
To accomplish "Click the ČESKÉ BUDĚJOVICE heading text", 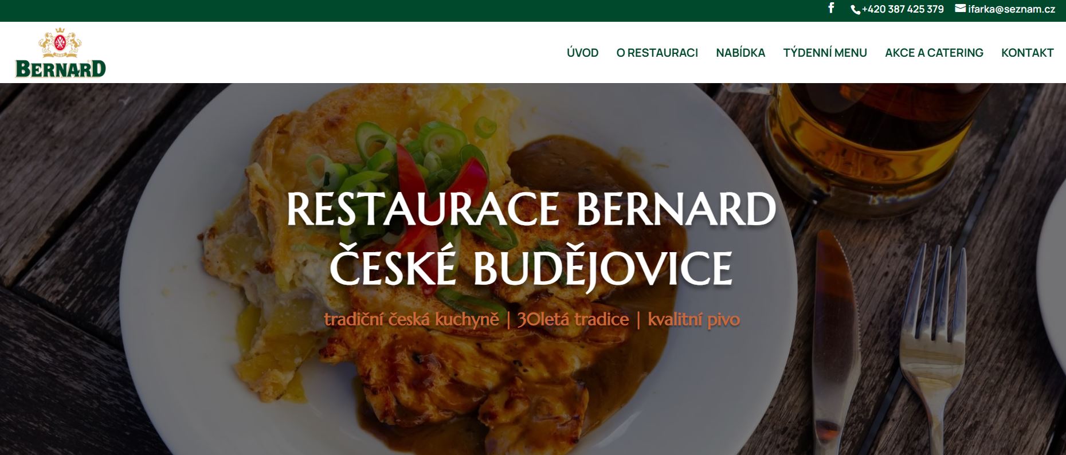I will coord(531,267).
